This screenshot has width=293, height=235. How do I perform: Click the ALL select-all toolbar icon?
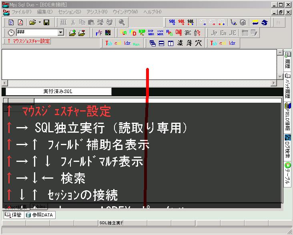pos(63,22)
